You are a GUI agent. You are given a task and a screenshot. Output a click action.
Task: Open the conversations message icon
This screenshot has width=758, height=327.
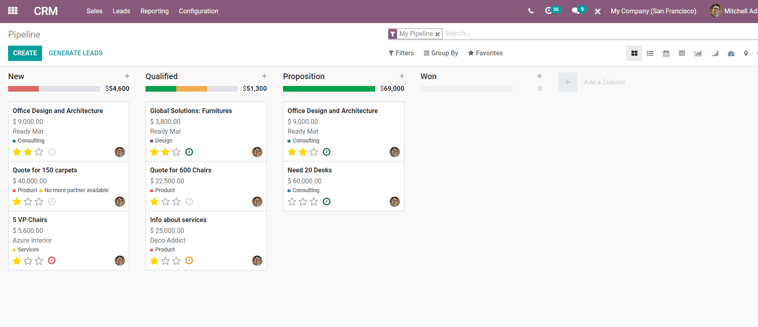[576, 11]
